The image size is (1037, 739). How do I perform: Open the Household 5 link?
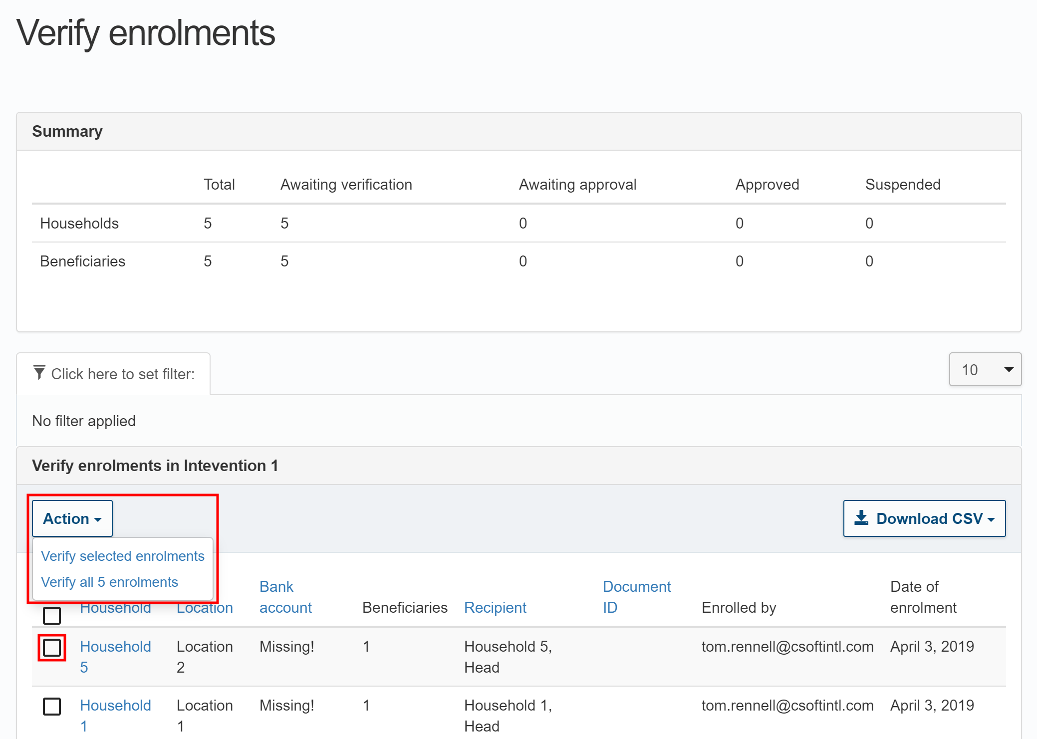point(115,647)
